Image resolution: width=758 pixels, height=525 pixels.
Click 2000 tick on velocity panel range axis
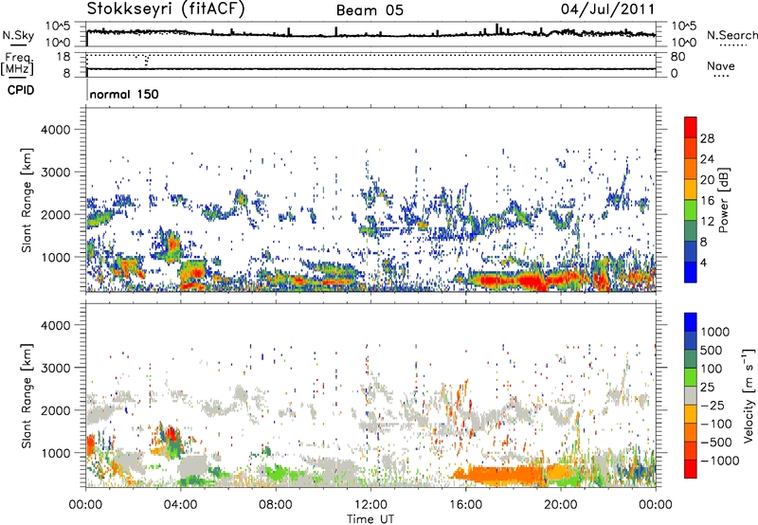tap(56, 410)
